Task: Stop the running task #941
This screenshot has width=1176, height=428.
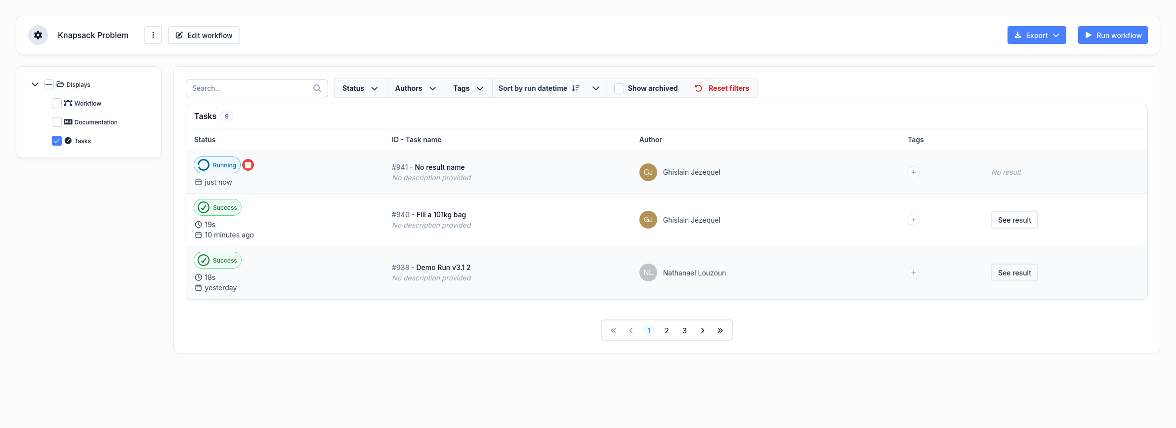Action: pos(249,165)
